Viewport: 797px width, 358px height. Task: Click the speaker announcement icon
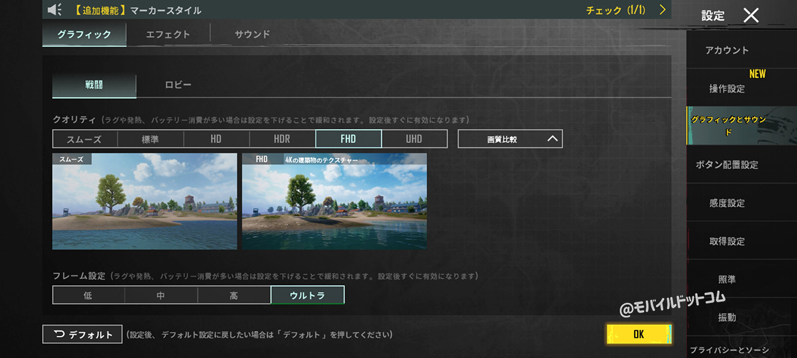tap(55, 10)
